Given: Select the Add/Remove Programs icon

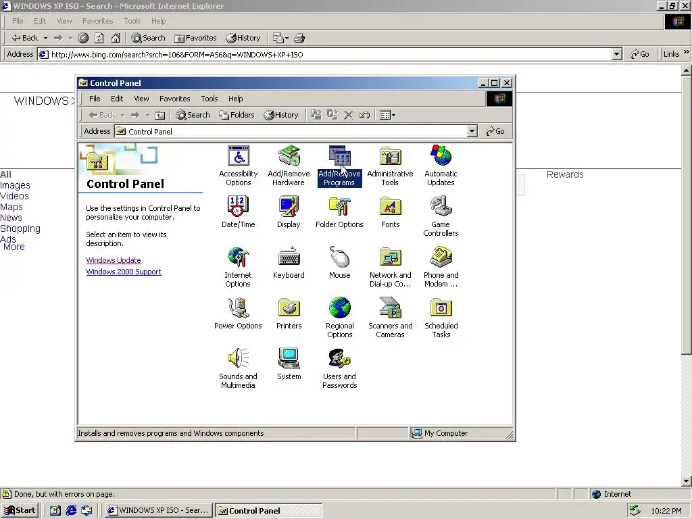Looking at the screenshot, I should click(339, 166).
